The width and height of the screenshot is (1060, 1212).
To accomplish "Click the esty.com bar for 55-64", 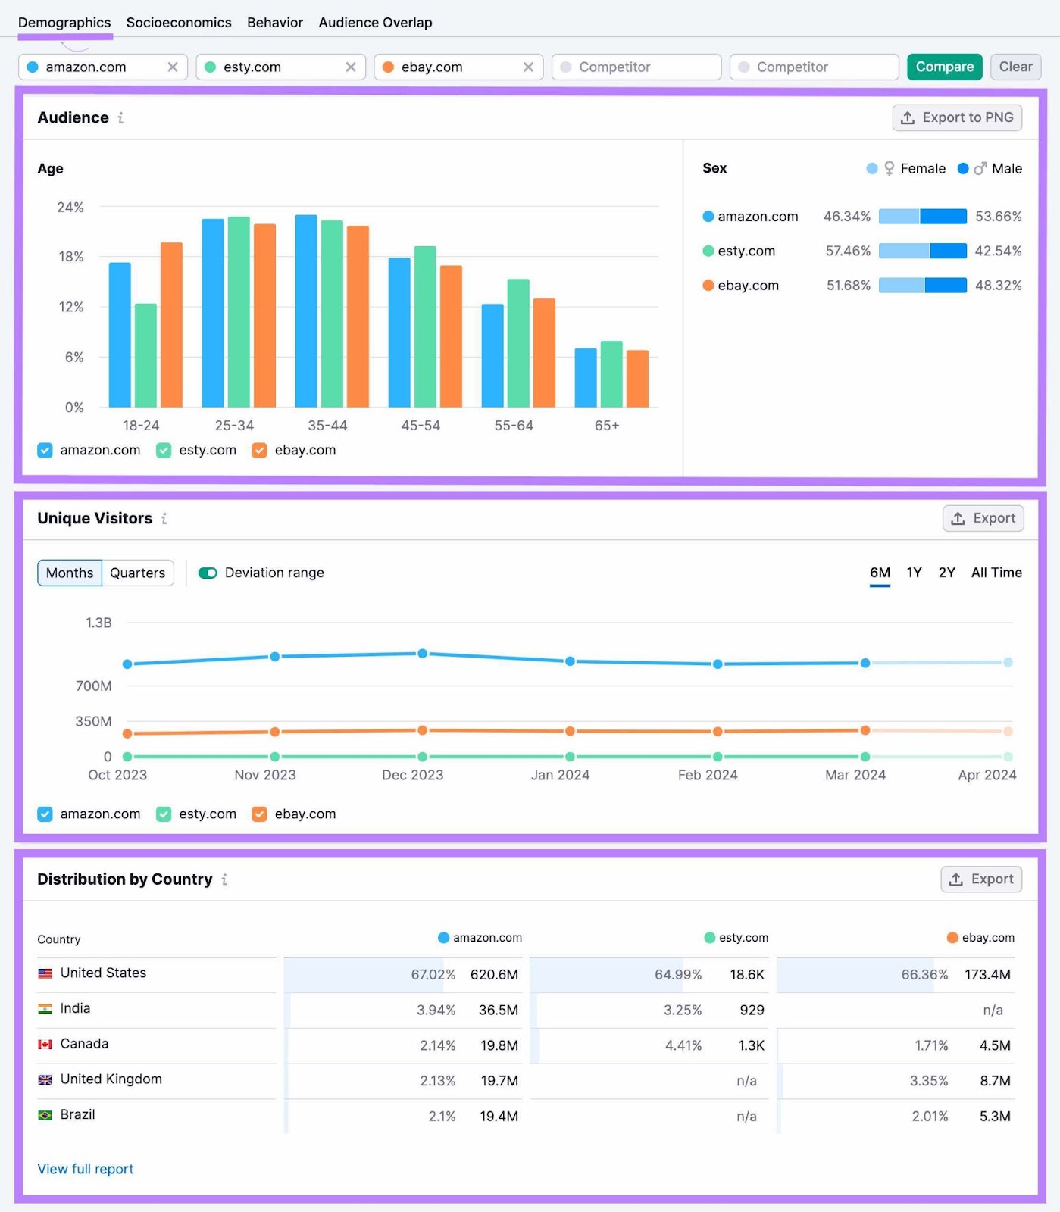I will (518, 343).
